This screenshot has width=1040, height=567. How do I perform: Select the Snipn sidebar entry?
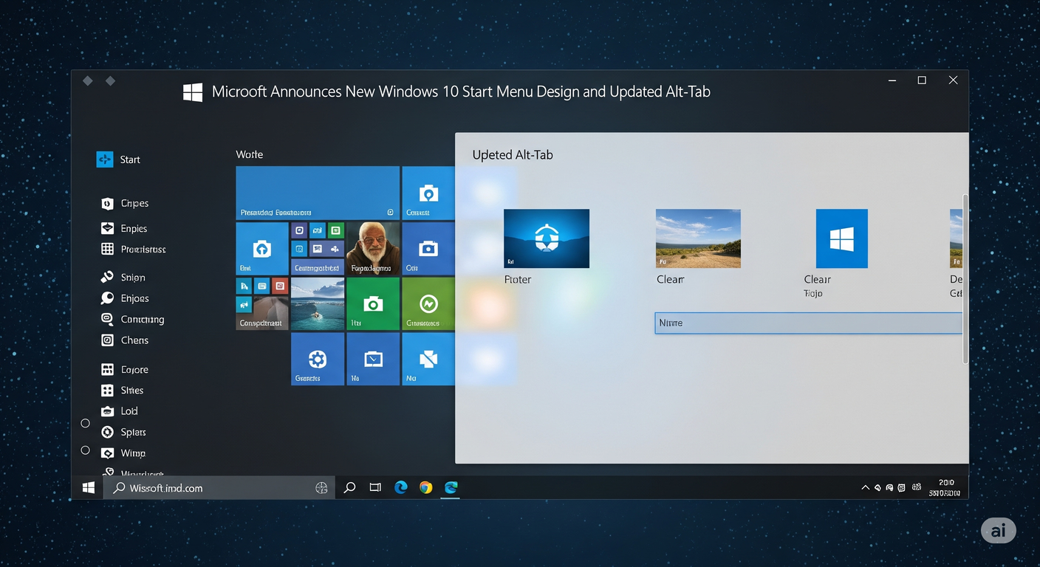point(123,277)
